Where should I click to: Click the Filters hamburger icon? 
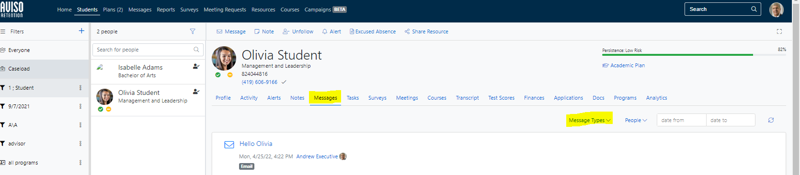click(3, 31)
